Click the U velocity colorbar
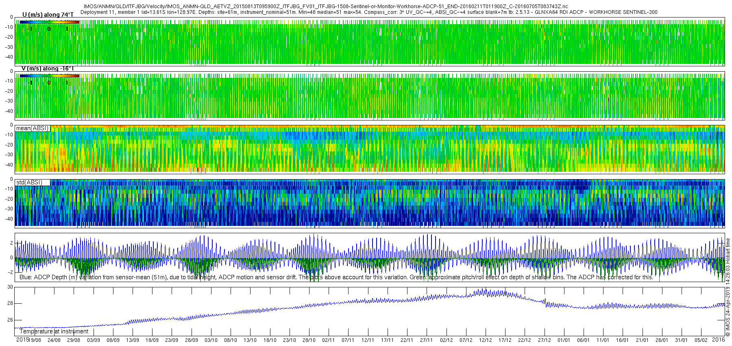The image size is (732, 346). [x=49, y=22]
